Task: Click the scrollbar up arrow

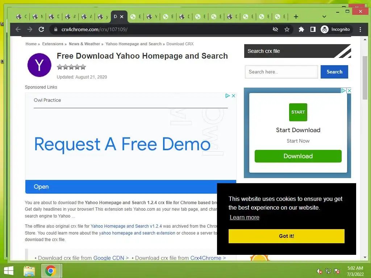Action: (365, 39)
